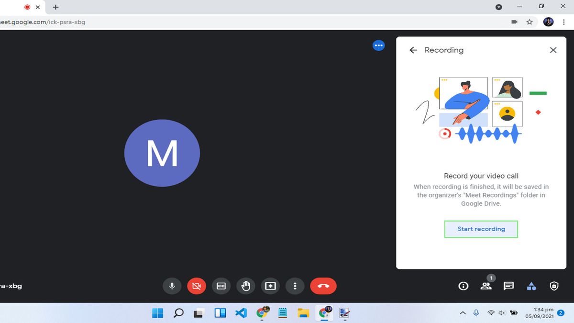
Task: Close the recording Meet browser tab
Action: click(38, 7)
